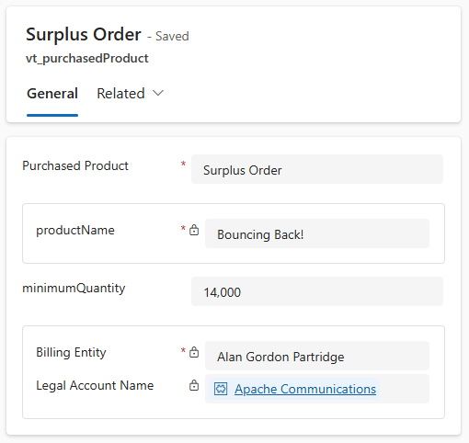Switch to the General tab
This screenshot has width=469, height=443.
[52, 94]
